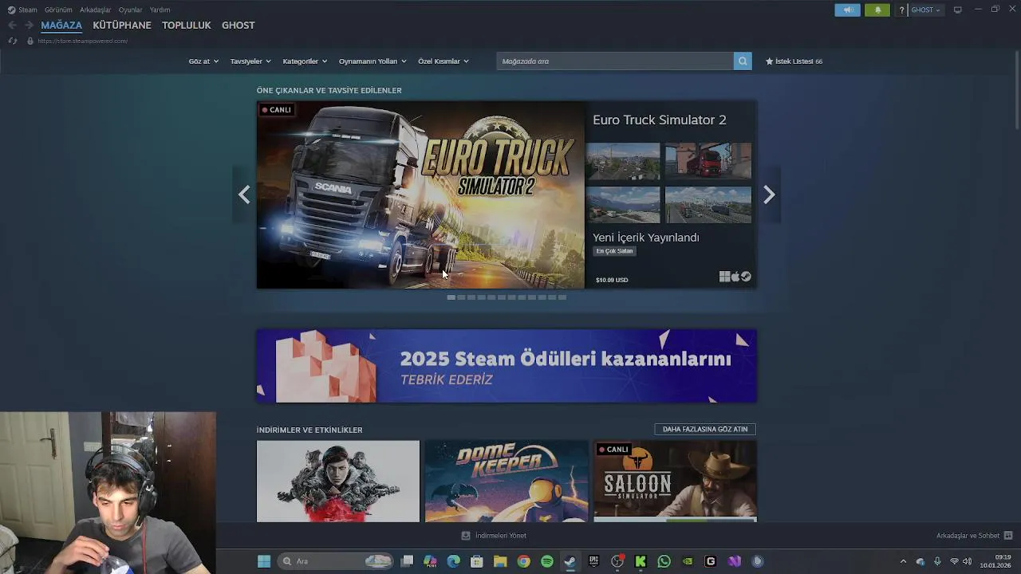Open the green notifications bell
Viewport: 1021px width, 574px height.
point(877,10)
